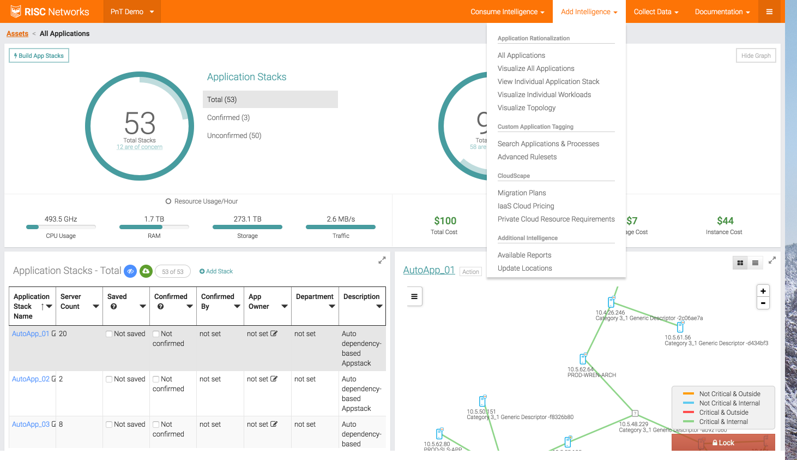This screenshot has height=460, width=797.
Task: Click the help icon in Confirmed column header
Action: pos(160,307)
